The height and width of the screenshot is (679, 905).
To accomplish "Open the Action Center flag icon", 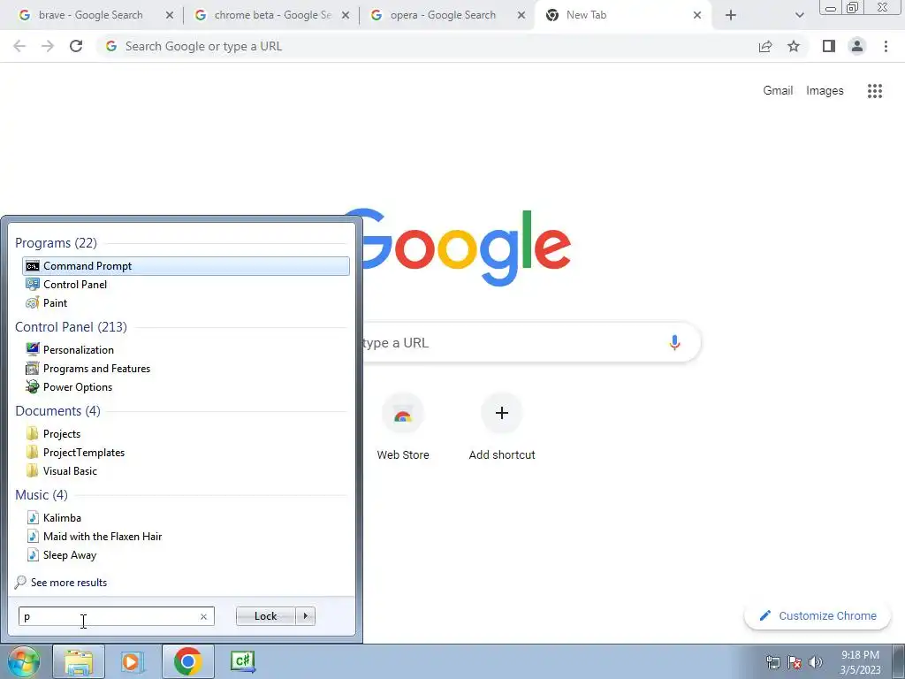I will [795, 662].
